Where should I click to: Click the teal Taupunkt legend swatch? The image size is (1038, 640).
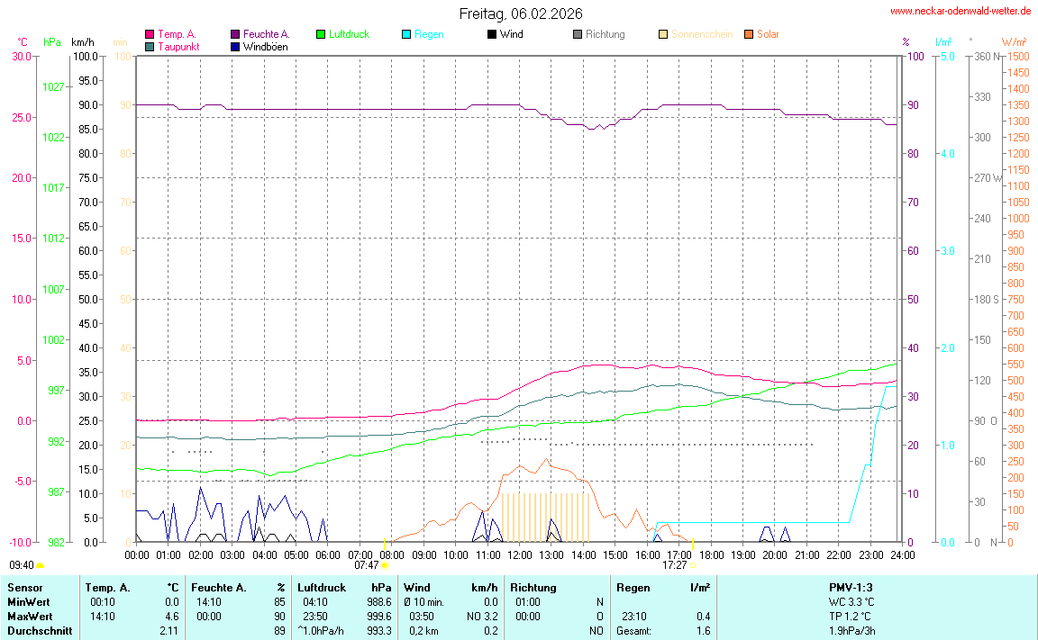[150, 46]
